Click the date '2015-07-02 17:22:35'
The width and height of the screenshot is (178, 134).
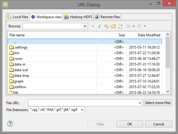pyautogui.click(x=144, y=87)
